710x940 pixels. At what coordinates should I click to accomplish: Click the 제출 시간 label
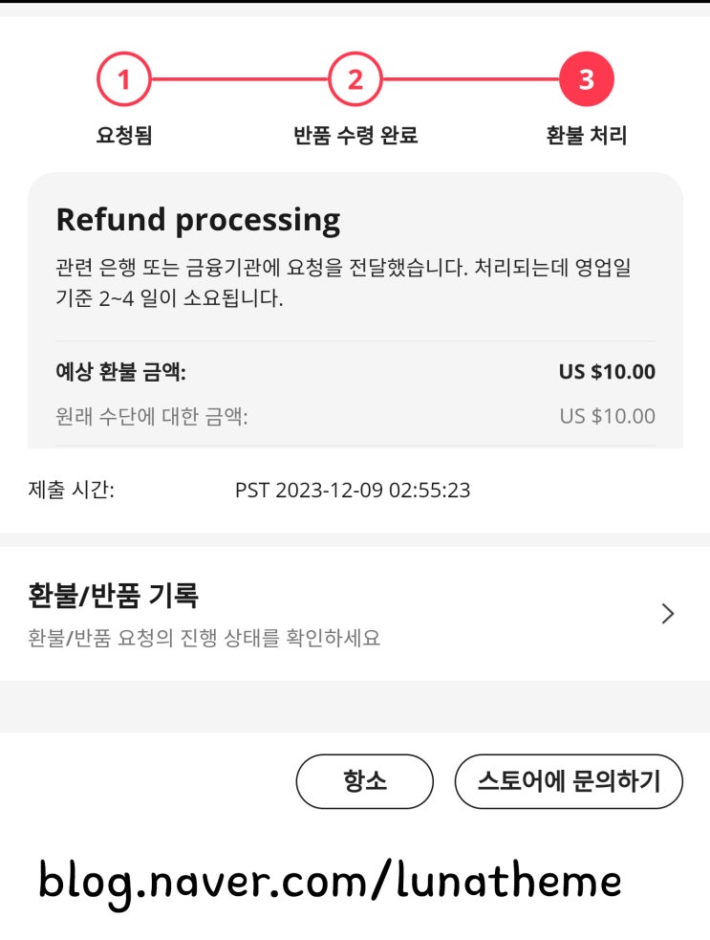pyautogui.click(x=72, y=491)
